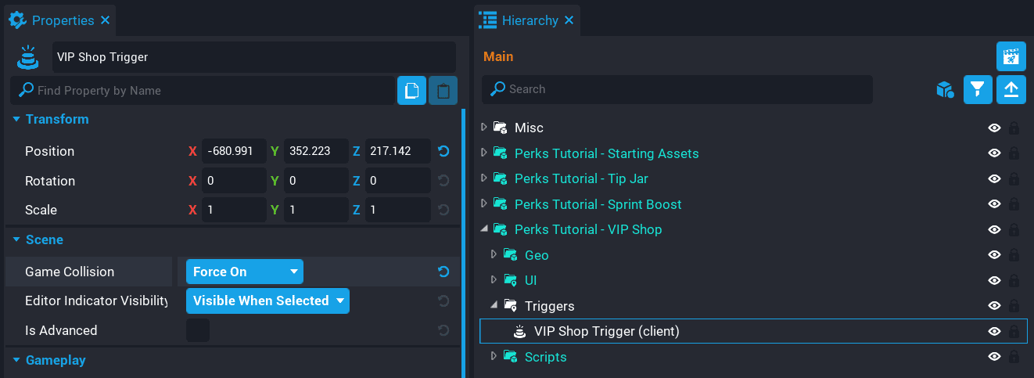Collapse the Triggers folder

click(x=494, y=306)
